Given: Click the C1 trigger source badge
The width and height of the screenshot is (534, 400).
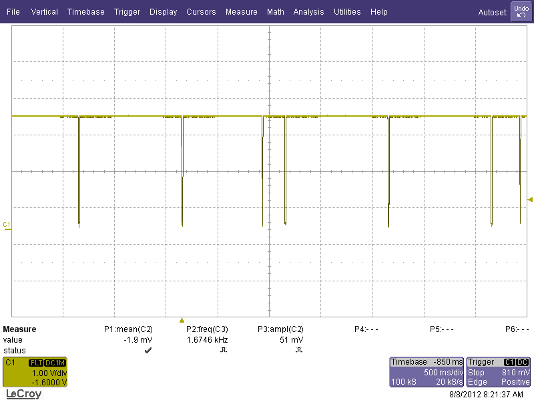Looking at the screenshot, I should [509, 362].
